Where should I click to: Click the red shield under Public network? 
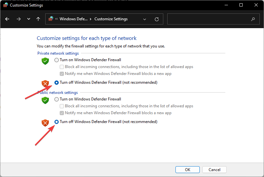tap(45, 123)
